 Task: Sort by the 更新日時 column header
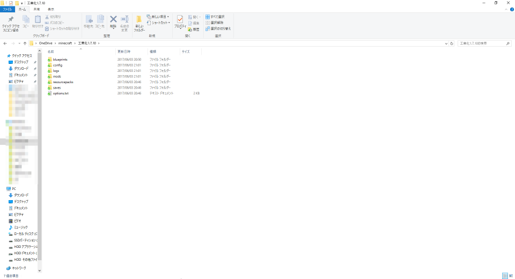[124, 52]
